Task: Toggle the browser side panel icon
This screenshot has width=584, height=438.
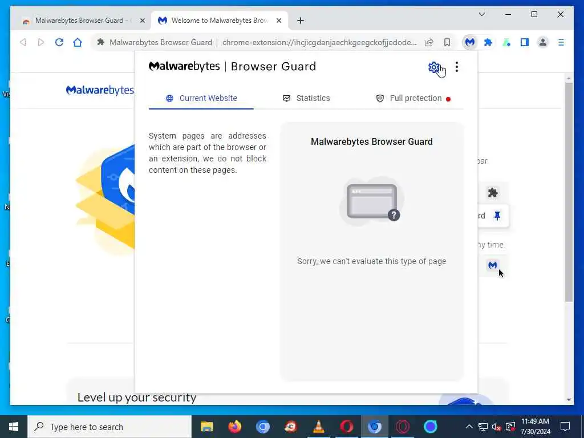Action: [x=525, y=42]
